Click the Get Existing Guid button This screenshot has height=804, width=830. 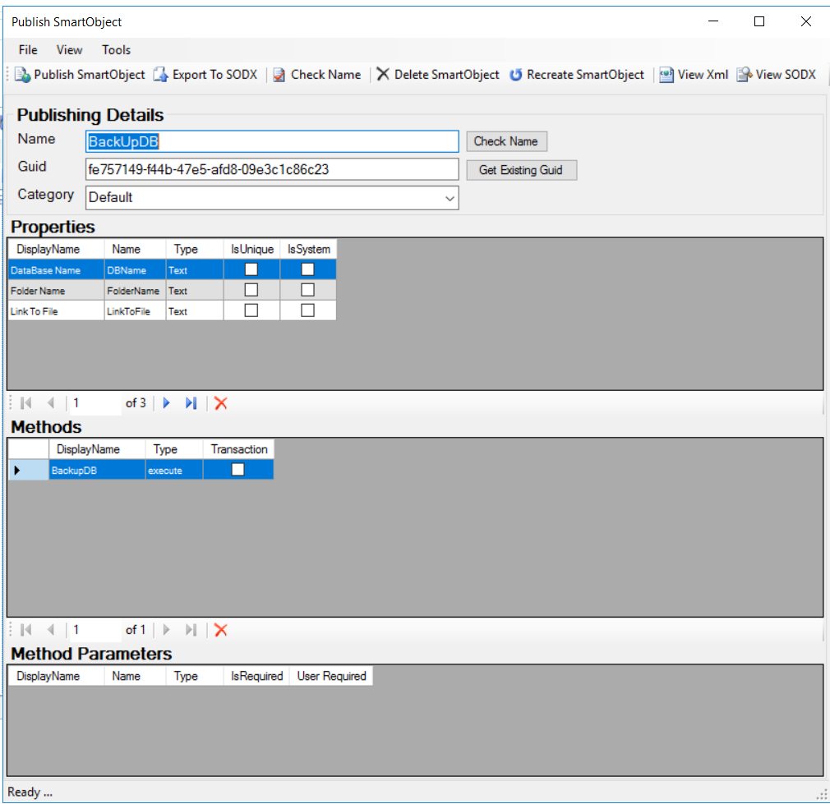click(x=521, y=170)
